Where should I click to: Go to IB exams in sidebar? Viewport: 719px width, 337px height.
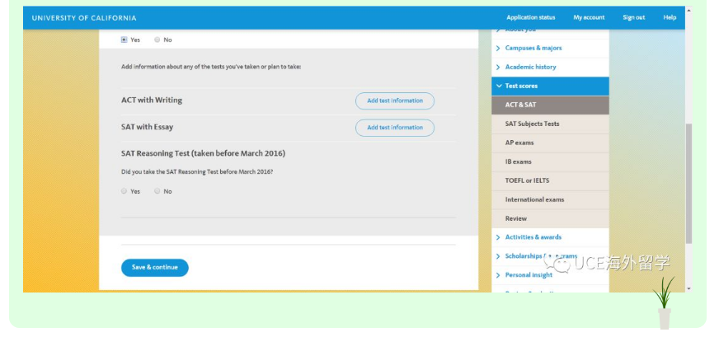pos(519,161)
